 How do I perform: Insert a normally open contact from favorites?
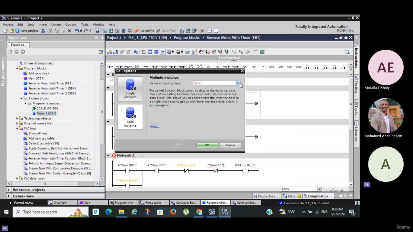(x=110, y=67)
